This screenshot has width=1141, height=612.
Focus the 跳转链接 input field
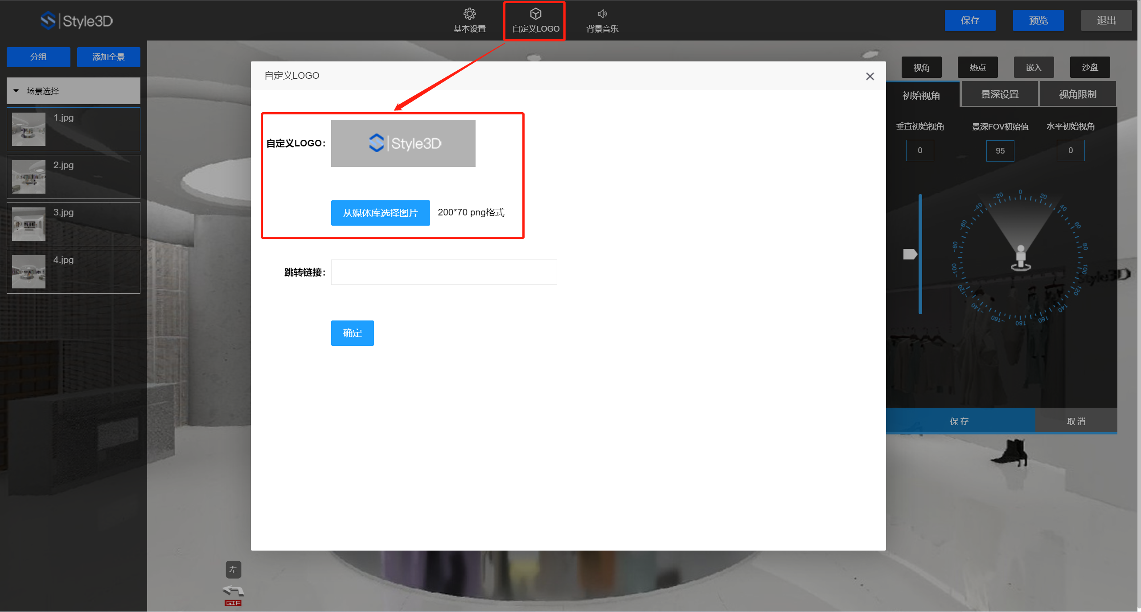(x=444, y=272)
